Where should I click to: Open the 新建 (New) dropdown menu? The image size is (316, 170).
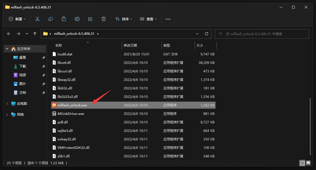(17, 19)
